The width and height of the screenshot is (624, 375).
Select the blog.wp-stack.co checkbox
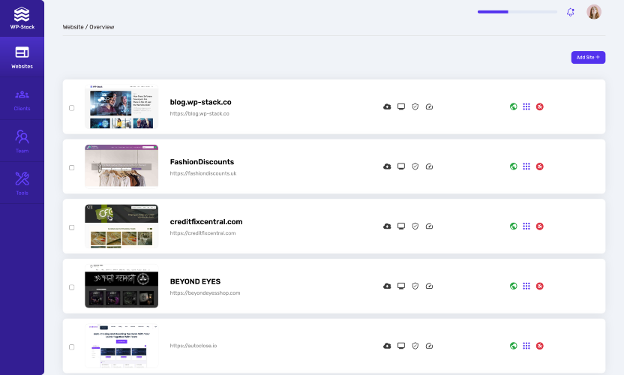[x=72, y=108]
